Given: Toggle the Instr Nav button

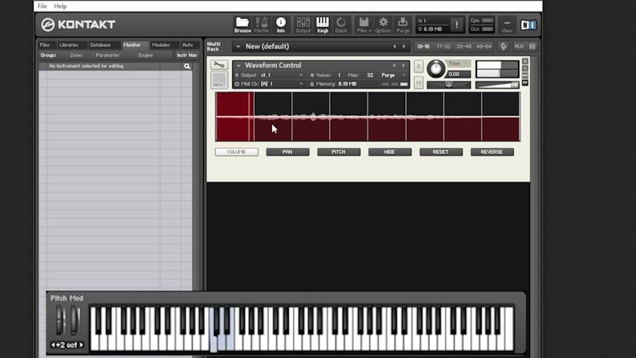Looking at the screenshot, I should click(187, 55).
